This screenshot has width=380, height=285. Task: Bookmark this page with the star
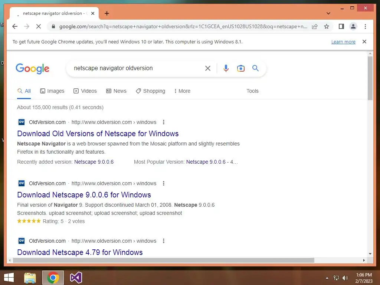(x=327, y=26)
